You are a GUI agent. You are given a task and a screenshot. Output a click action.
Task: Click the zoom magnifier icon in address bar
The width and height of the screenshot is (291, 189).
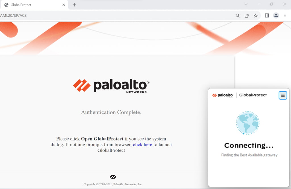click(x=238, y=16)
